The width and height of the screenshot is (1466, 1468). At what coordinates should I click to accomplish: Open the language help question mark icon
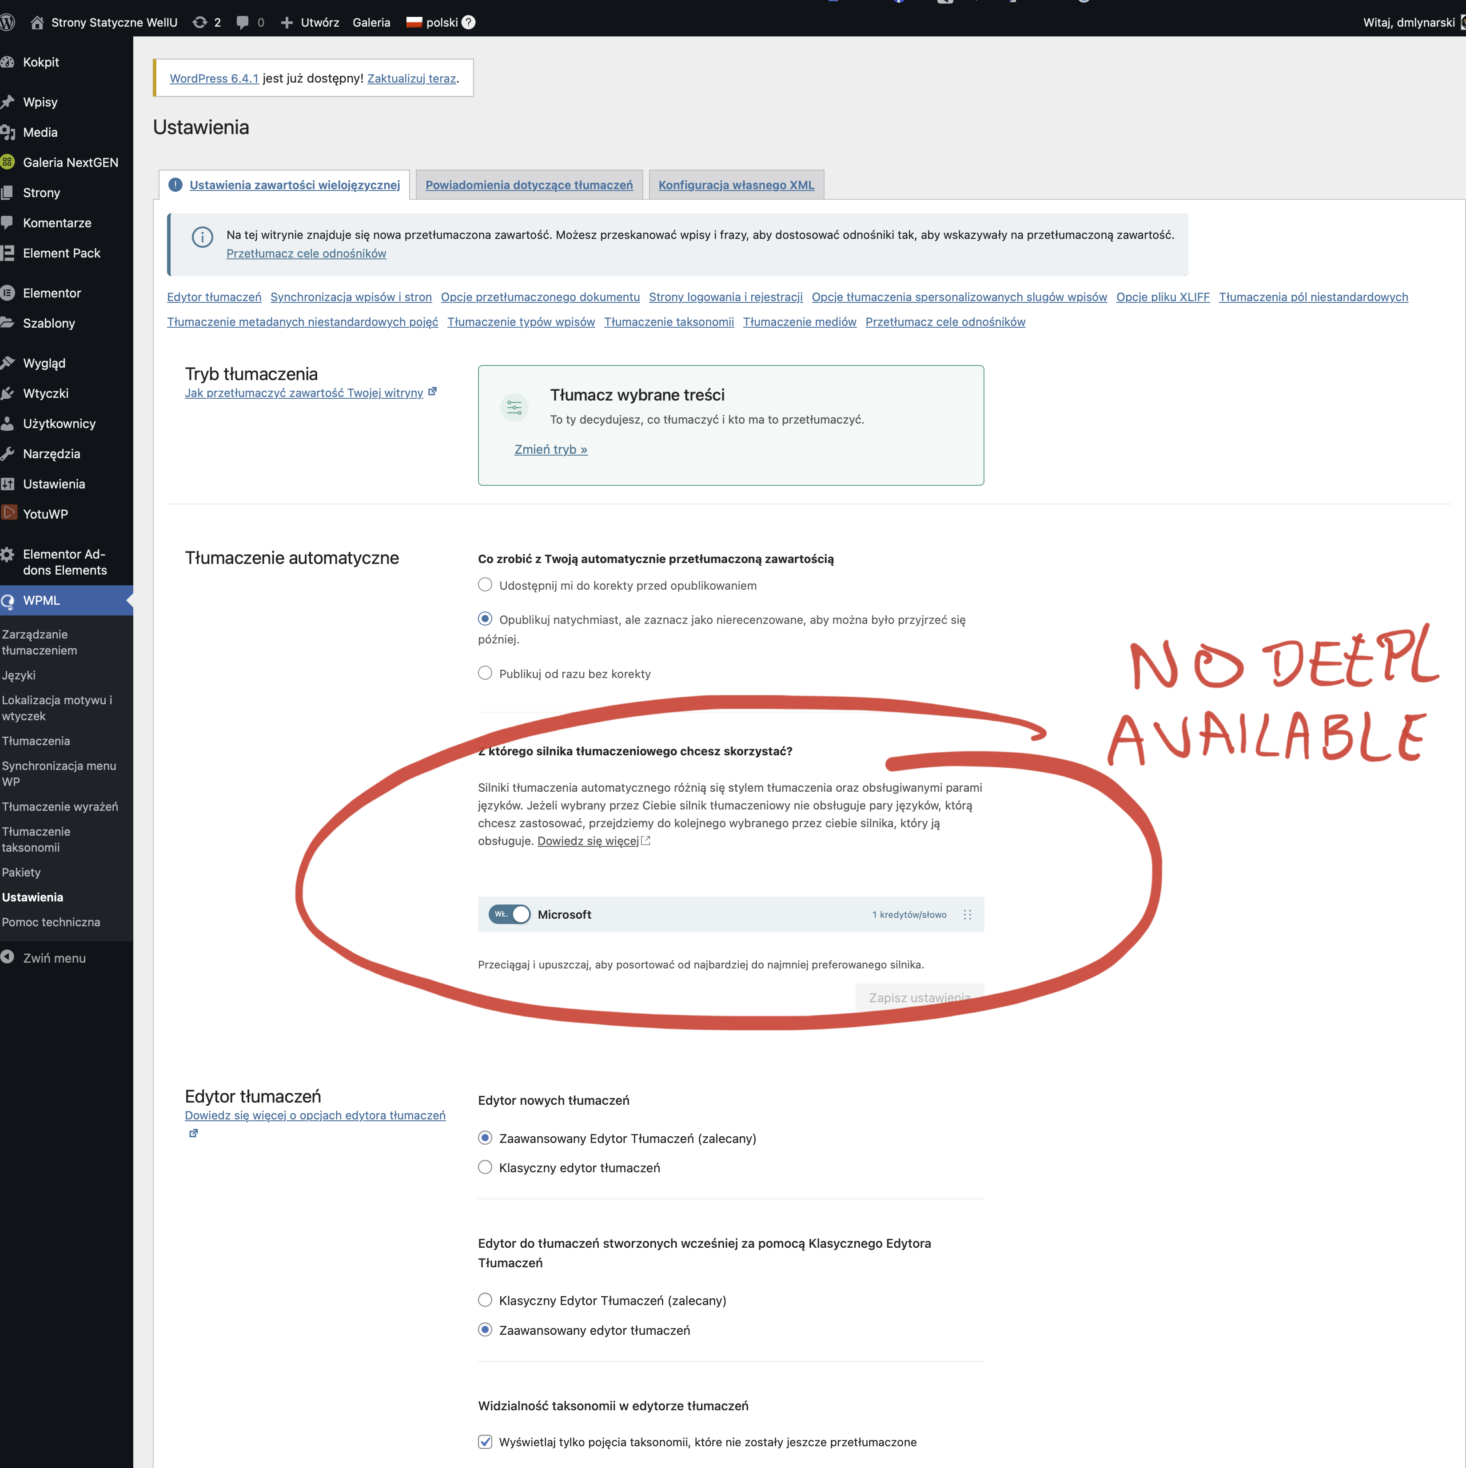468,22
